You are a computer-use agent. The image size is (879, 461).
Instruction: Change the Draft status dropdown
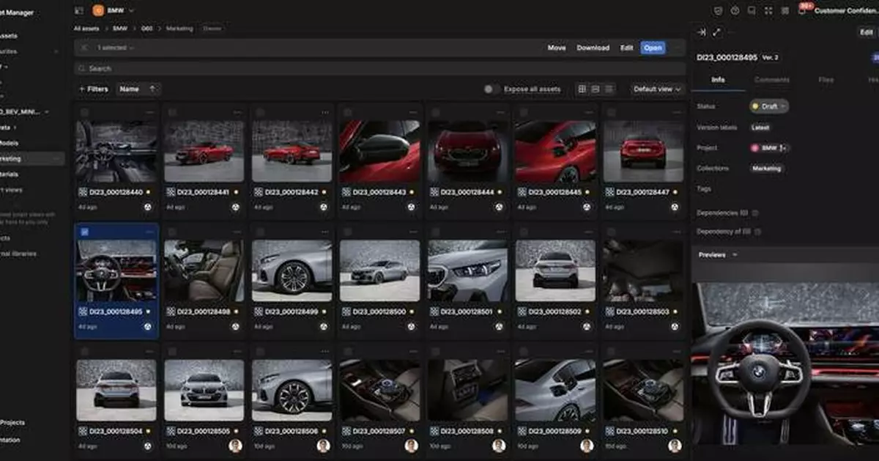pyautogui.click(x=768, y=106)
